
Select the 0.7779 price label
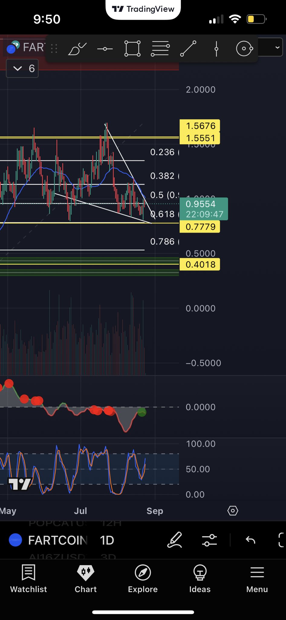click(200, 226)
